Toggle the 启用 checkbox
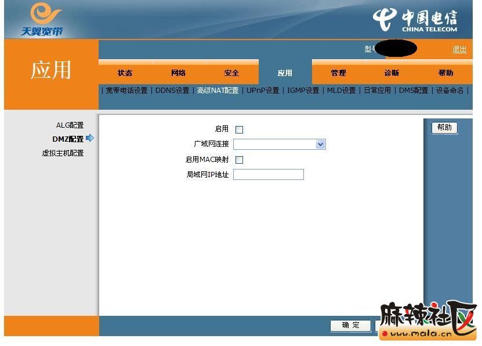This screenshot has width=482, height=346. coord(239,129)
